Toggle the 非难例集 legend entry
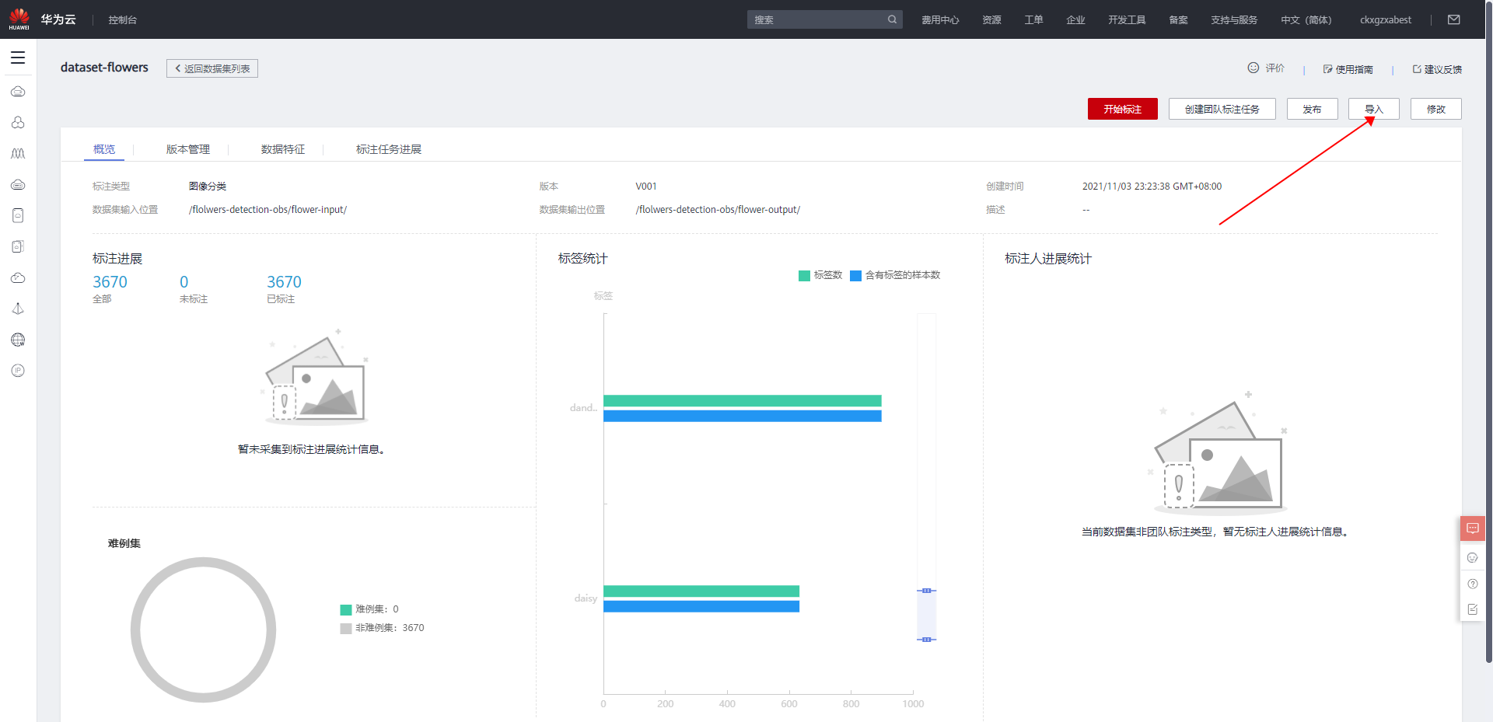Viewport: 1493px width, 722px height. pos(382,628)
